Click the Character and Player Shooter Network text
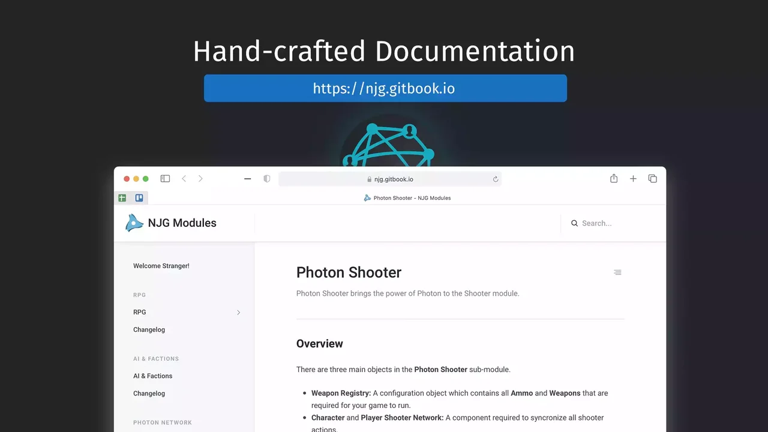The height and width of the screenshot is (432, 768). click(x=377, y=418)
